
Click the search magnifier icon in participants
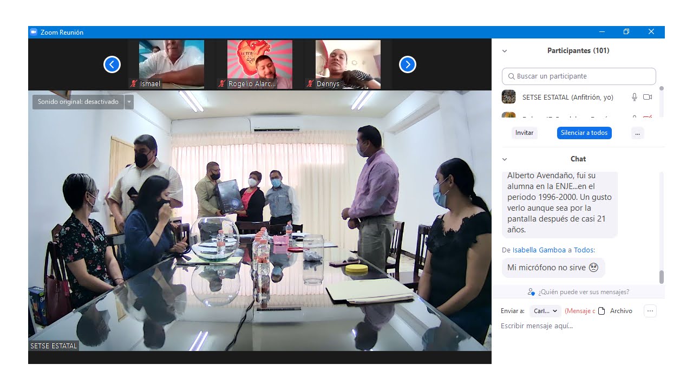[512, 76]
